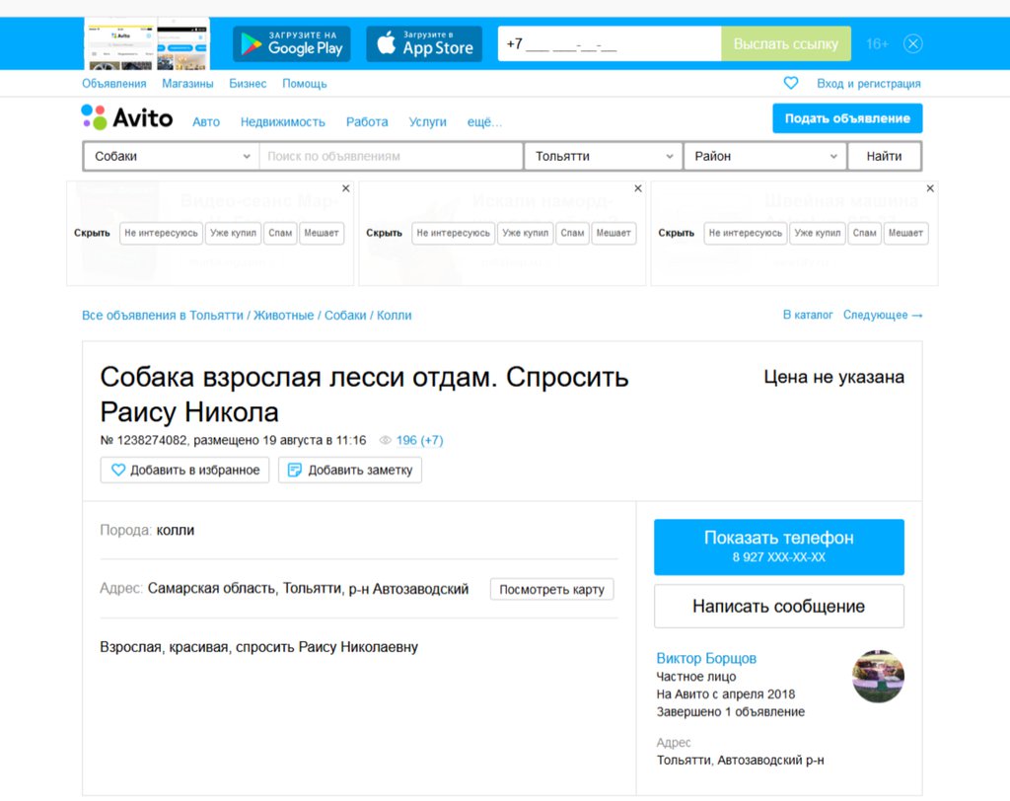This screenshot has height=801, width=1010.
Task: Choose Уже купил on second ad card
Action: [x=526, y=233]
